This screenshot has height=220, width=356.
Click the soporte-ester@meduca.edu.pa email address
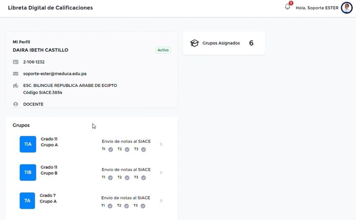(x=55, y=74)
